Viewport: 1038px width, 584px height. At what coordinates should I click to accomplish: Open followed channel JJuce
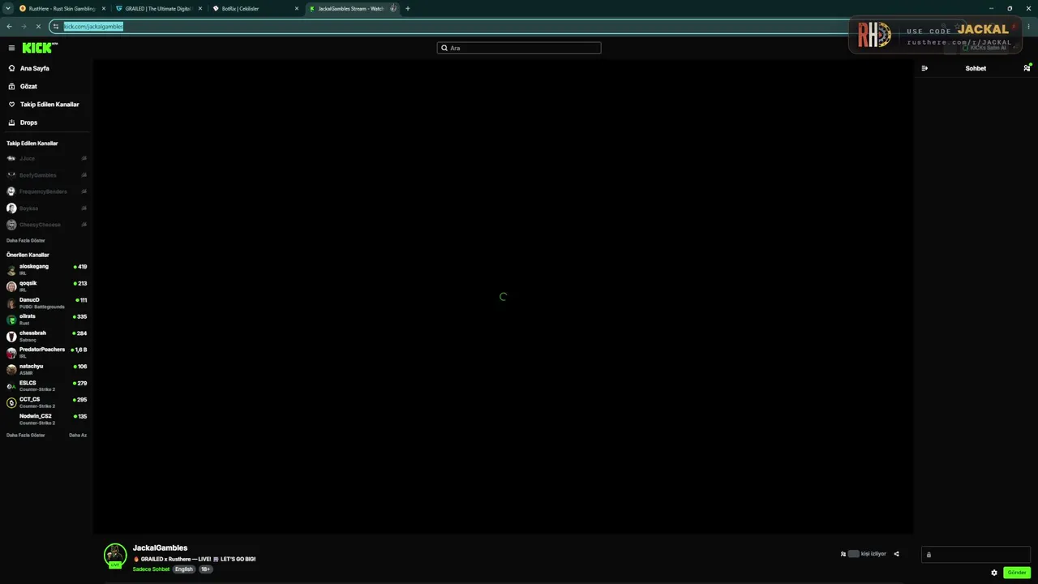46,158
